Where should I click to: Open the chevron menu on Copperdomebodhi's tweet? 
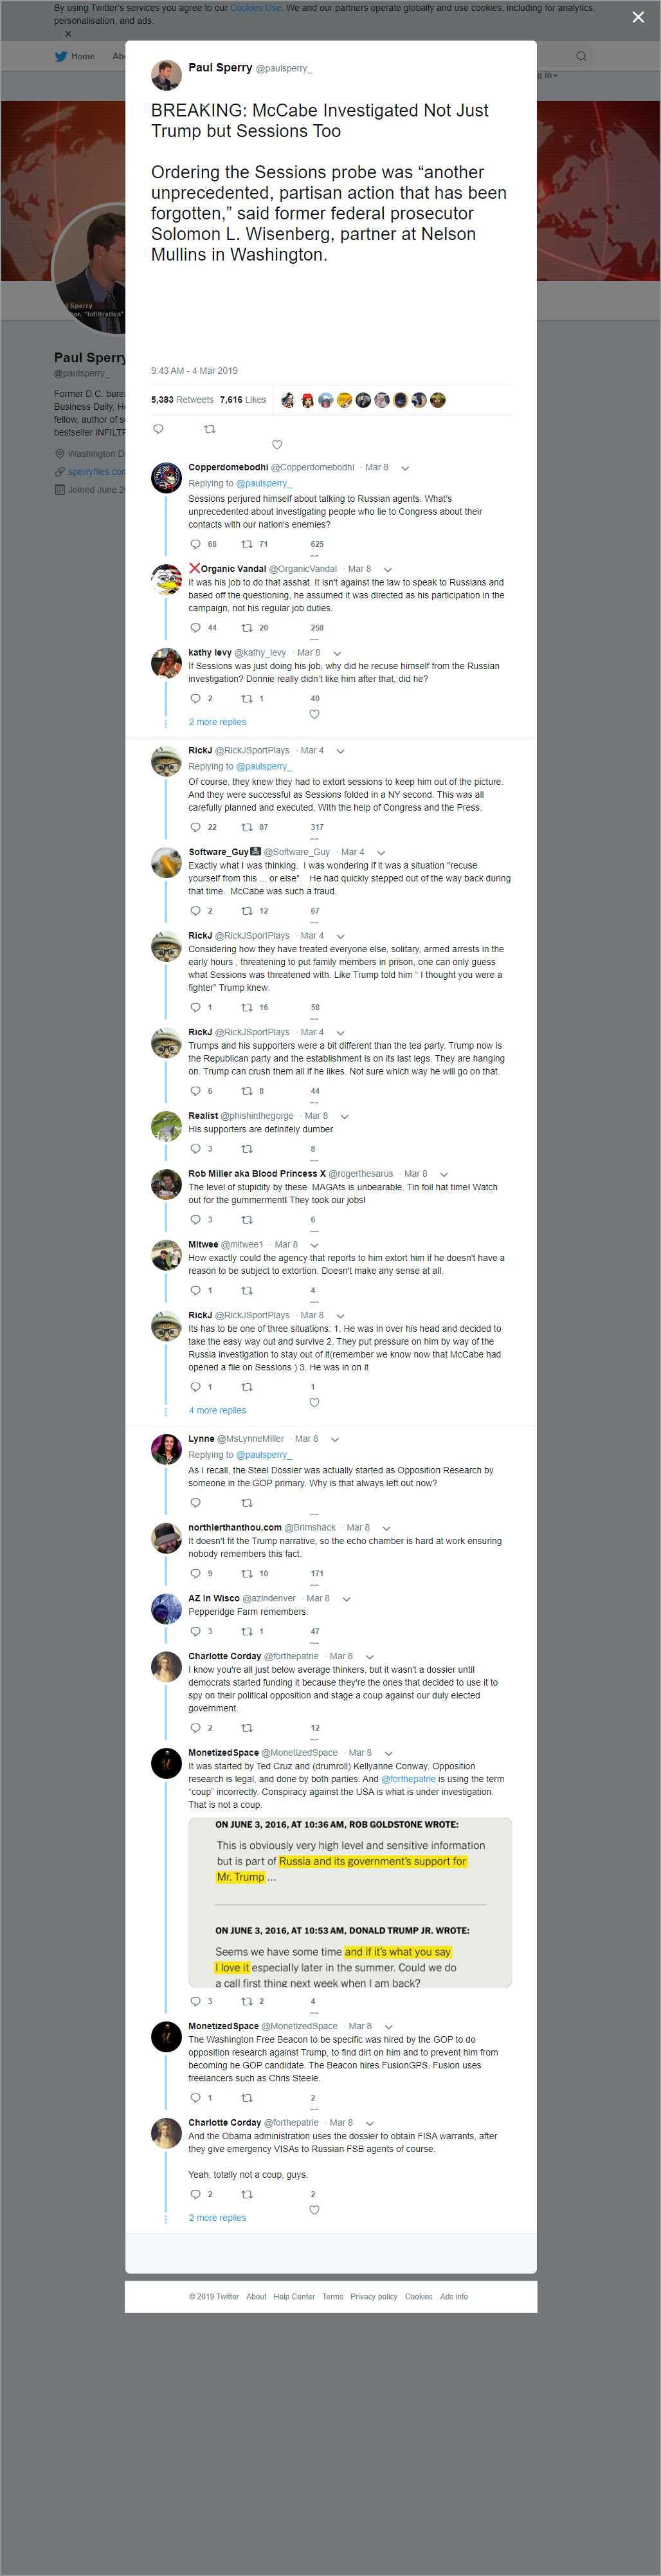(x=405, y=468)
